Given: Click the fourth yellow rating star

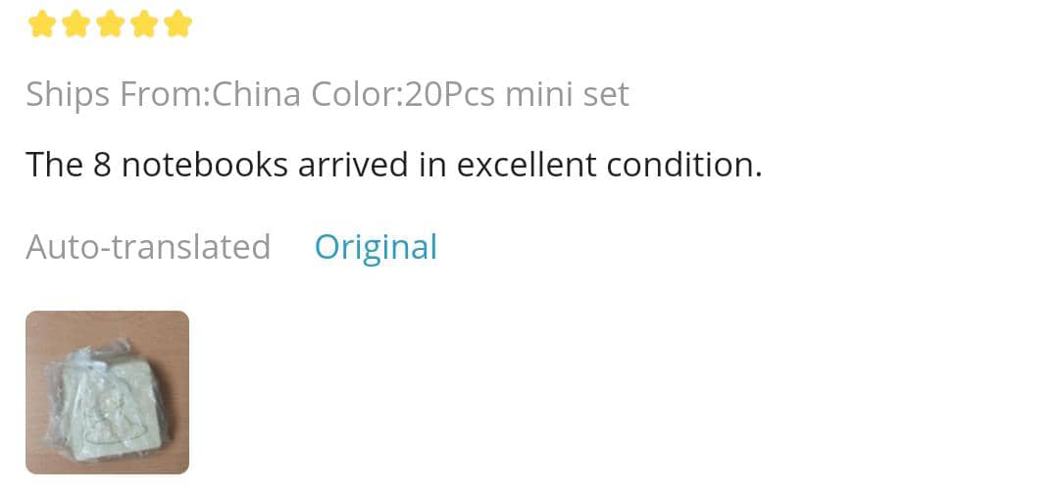Looking at the screenshot, I should tap(144, 24).
